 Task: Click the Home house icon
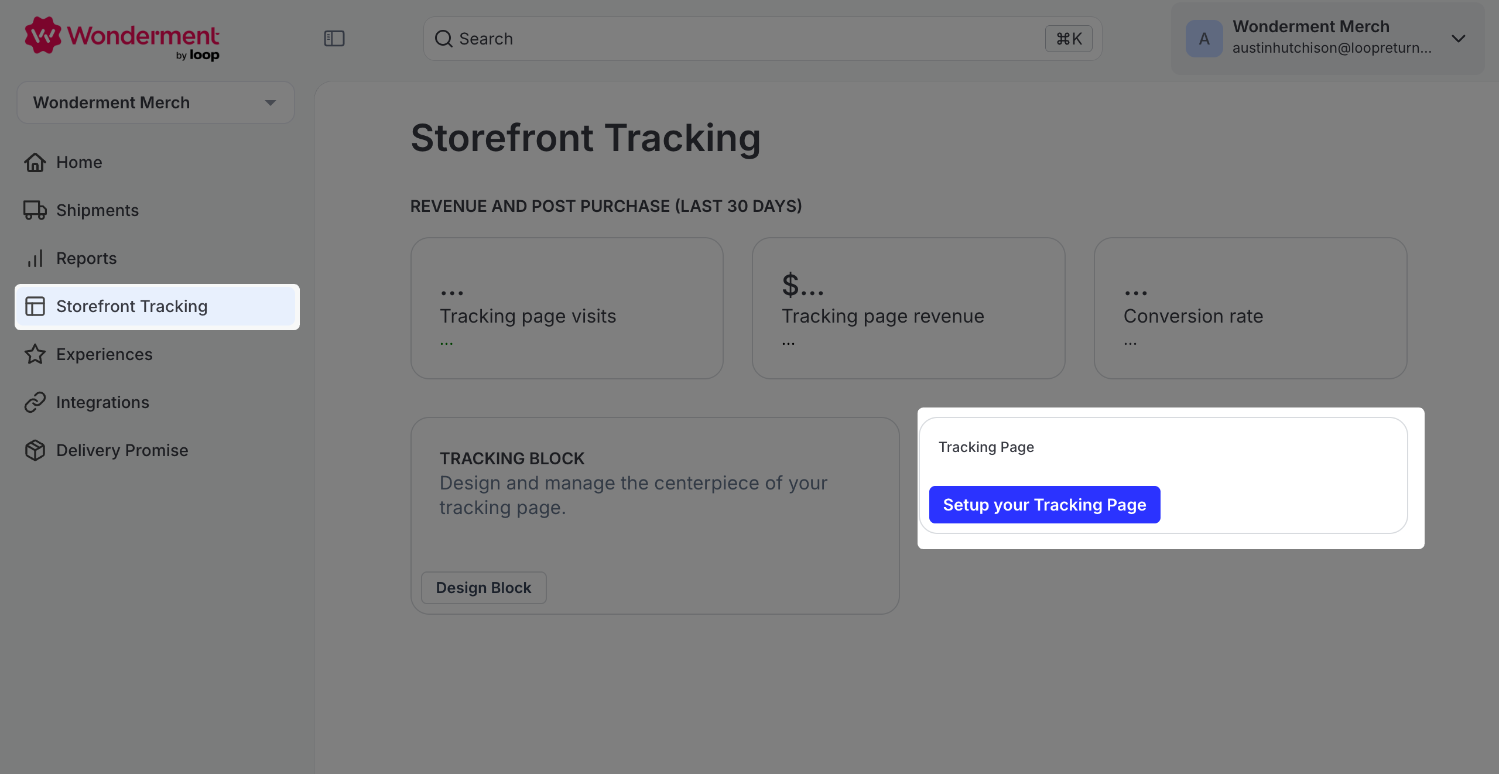[x=35, y=162]
